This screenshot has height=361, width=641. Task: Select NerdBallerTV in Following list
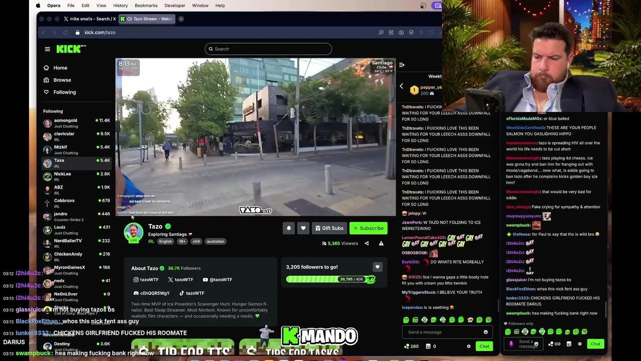[x=76, y=243]
